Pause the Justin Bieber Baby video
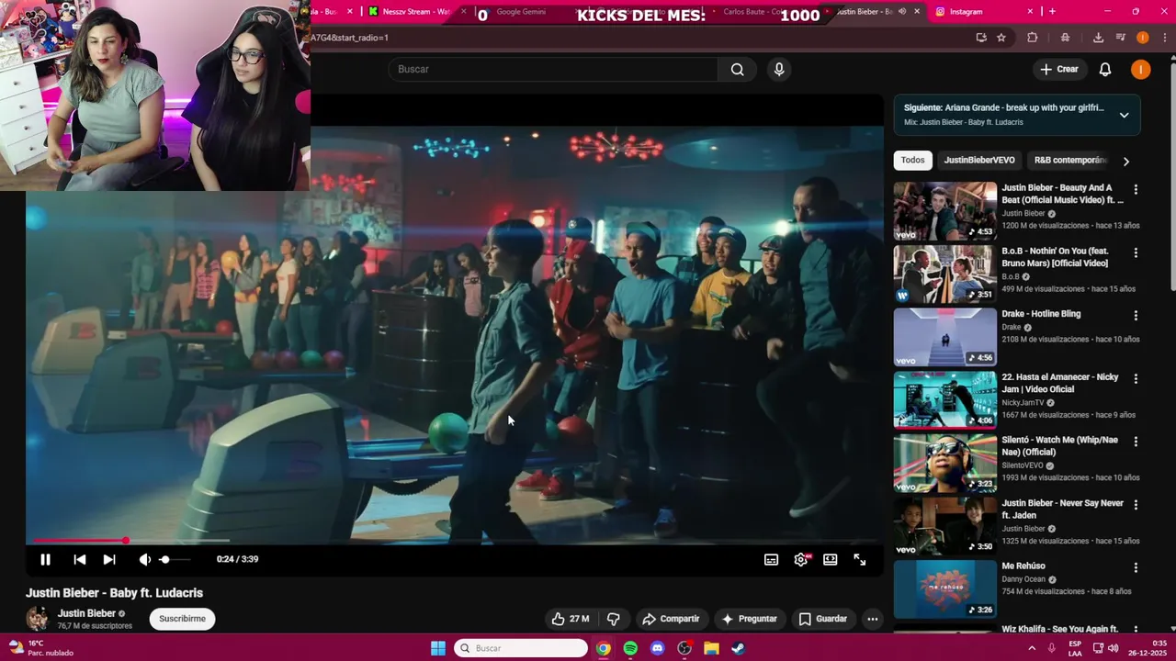Image resolution: width=1176 pixels, height=661 pixels. (45, 559)
